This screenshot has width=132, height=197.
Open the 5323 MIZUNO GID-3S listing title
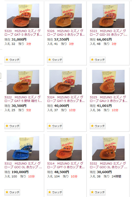pos(109,33)
